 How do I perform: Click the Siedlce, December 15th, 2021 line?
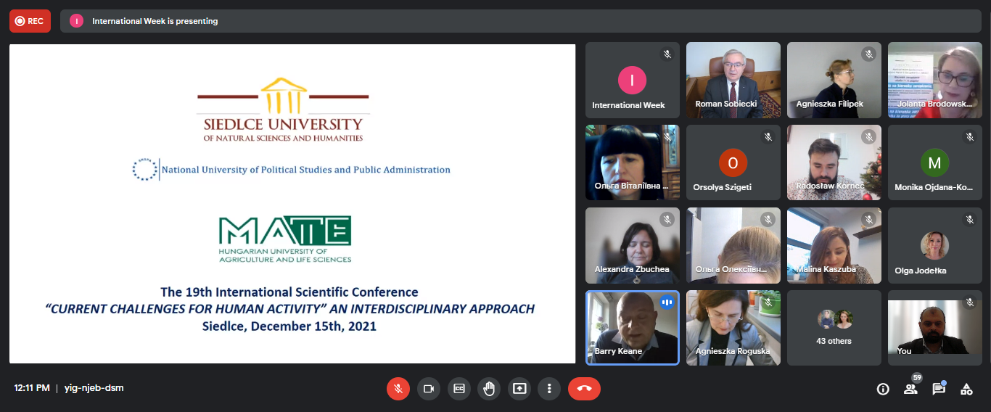(289, 326)
